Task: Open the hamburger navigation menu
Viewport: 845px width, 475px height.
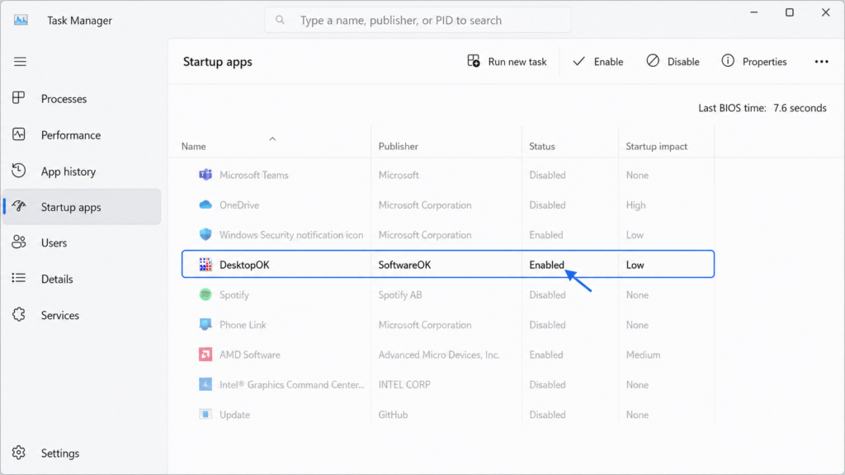Action: pos(20,61)
